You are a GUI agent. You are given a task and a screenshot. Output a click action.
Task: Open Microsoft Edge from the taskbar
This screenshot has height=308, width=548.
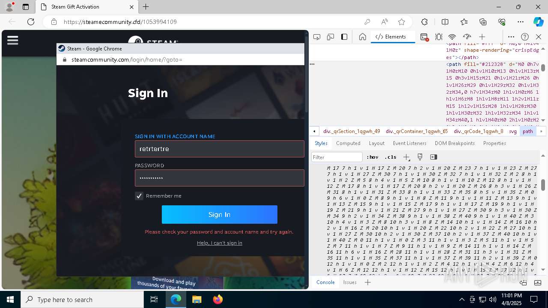[x=176, y=299]
